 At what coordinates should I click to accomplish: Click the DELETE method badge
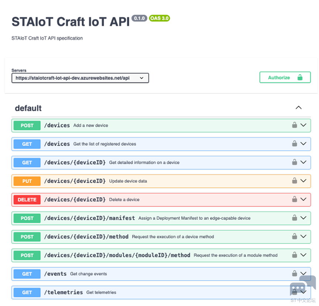[27, 200]
